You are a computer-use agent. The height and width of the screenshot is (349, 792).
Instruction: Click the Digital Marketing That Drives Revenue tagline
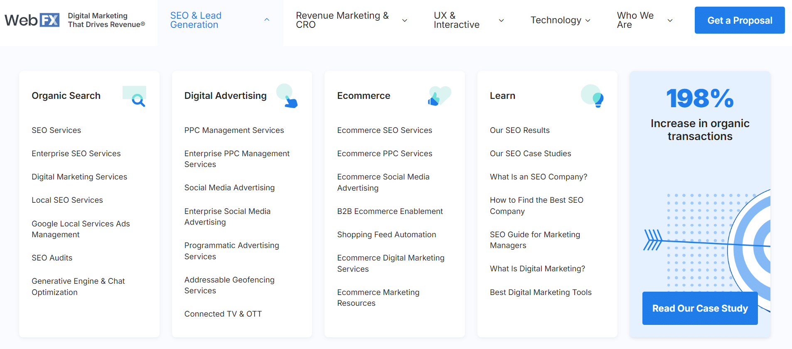[x=106, y=20]
